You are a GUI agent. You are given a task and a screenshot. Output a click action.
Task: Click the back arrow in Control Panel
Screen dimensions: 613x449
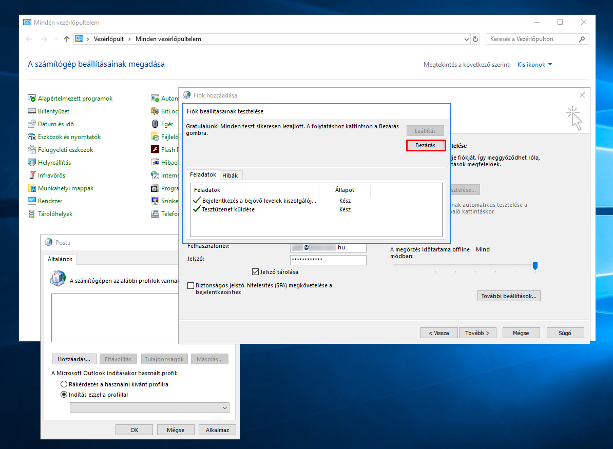point(29,39)
